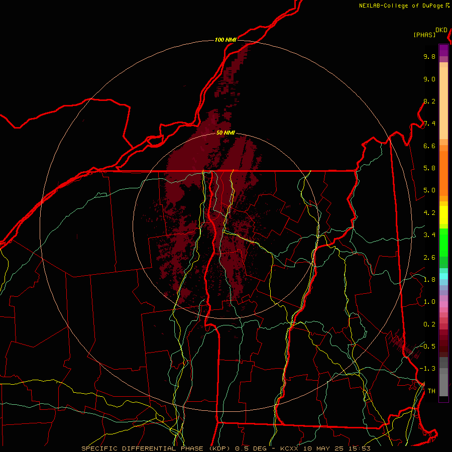Pick the bright green band in the scale
The image size is (452, 452).
pyautogui.click(x=443, y=242)
